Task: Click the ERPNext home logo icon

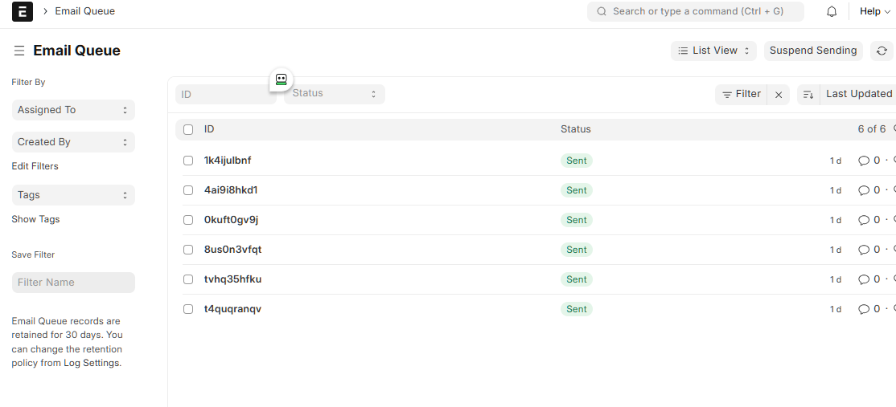Action: pos(23,11)
